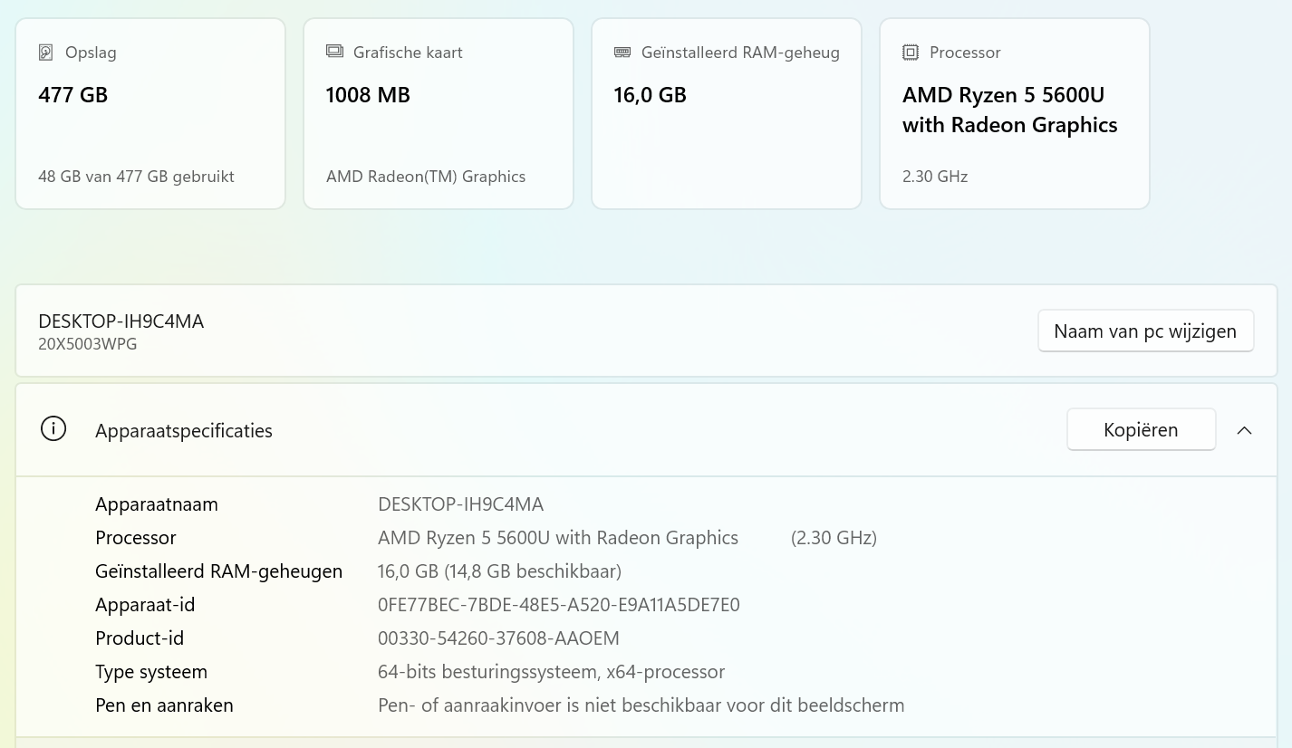
Task: Select the 16,0 GB (14,8 GB beschikbaar) value
Action: click(x=499, y=571)
